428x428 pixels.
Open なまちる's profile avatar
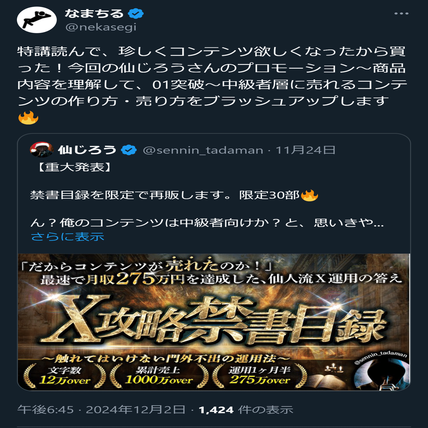[37, 20]
